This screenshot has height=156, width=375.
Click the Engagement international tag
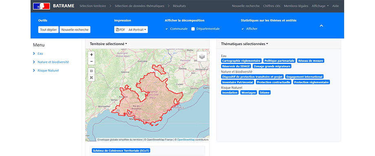click(x=304, y=77)
